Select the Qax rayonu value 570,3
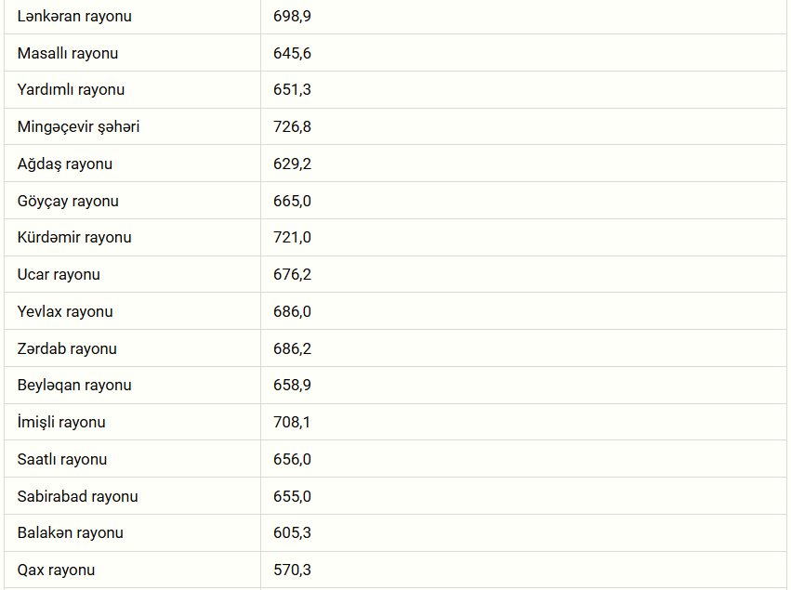This screenshot has height=590, width=791. click(292, 570)
